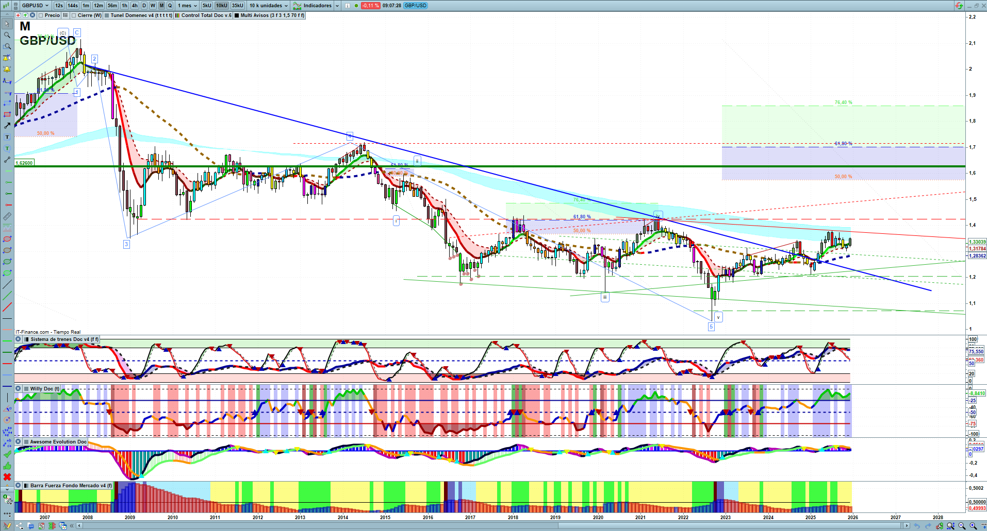Screen dimensions: 987x531
Task: Click the 1,62600 price level label
Action: pos(24,163)
